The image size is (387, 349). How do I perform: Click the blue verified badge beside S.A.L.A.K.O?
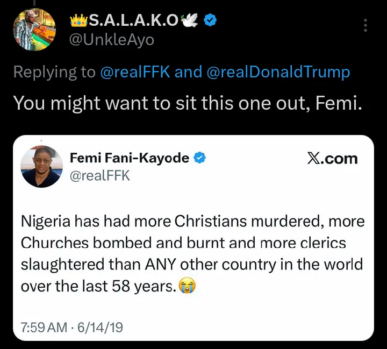pyautogui.click(x=212, y=20)
